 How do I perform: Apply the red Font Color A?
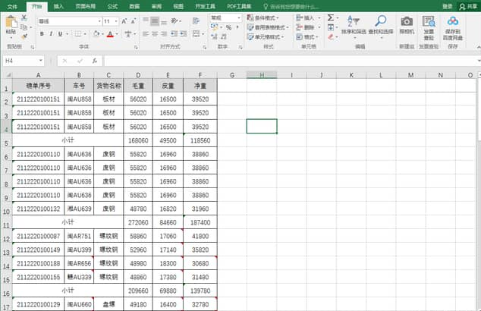[110, 33]
